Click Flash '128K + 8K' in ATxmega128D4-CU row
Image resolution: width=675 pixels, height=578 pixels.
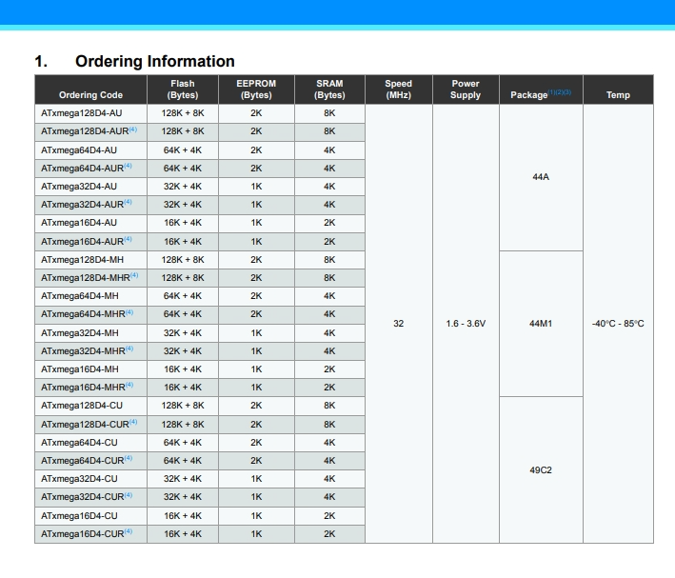(183, 406)
